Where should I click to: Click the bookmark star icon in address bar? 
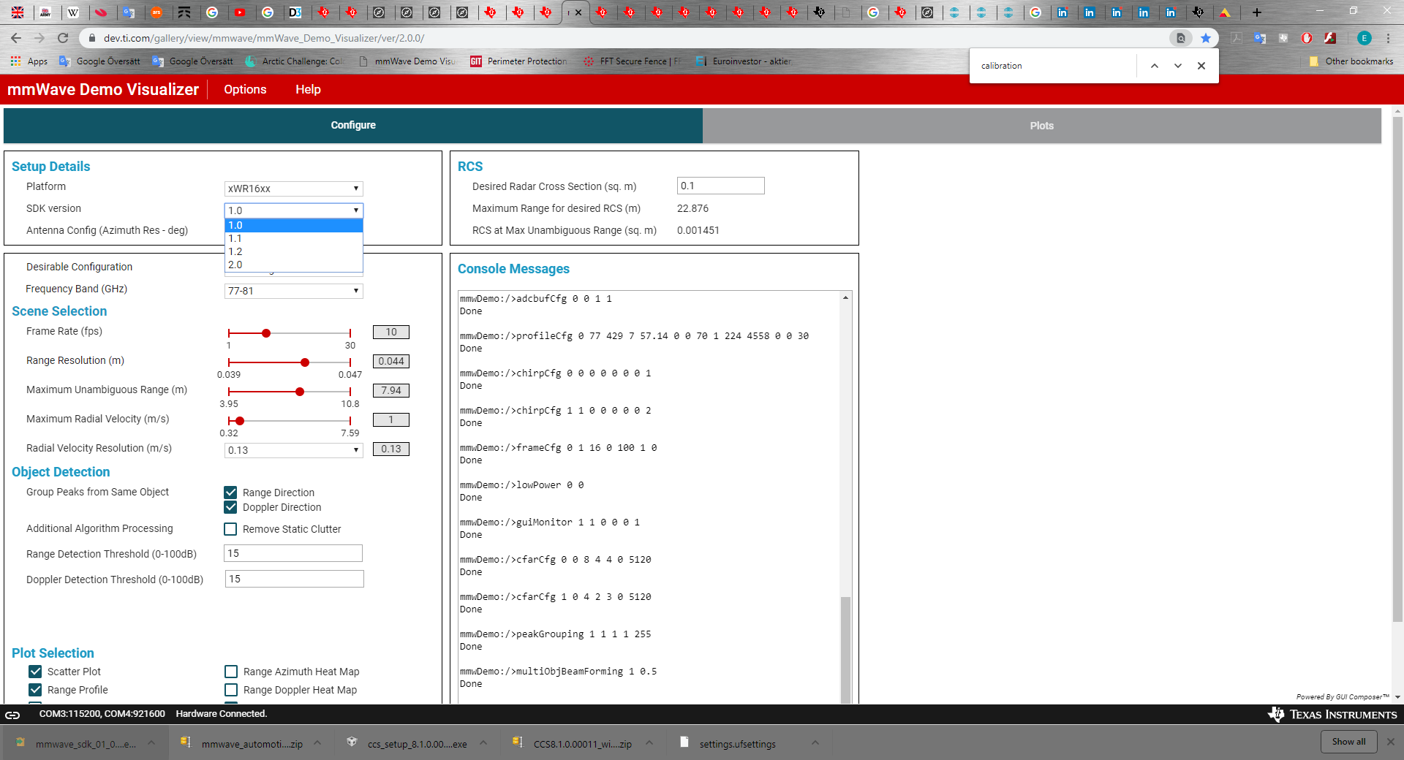click(1206, 38)
